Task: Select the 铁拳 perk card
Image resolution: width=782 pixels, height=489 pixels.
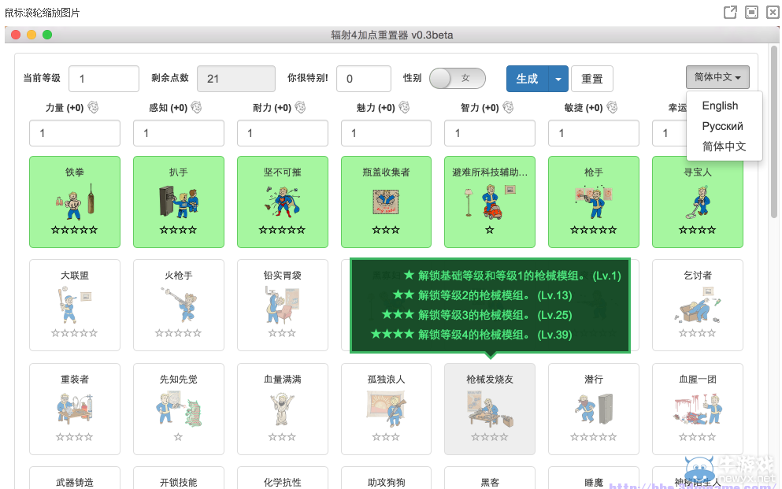Action: [75, 202]
